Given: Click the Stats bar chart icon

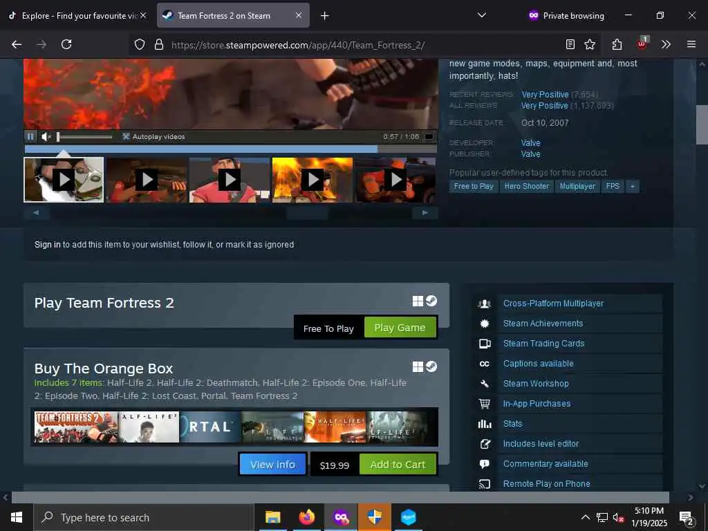Looking at the screenshot, I should point(485,424).
